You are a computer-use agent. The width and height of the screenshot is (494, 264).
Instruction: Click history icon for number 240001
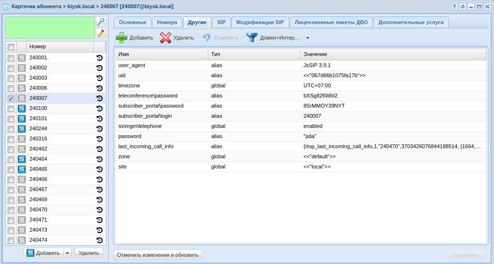pos(100,58)
